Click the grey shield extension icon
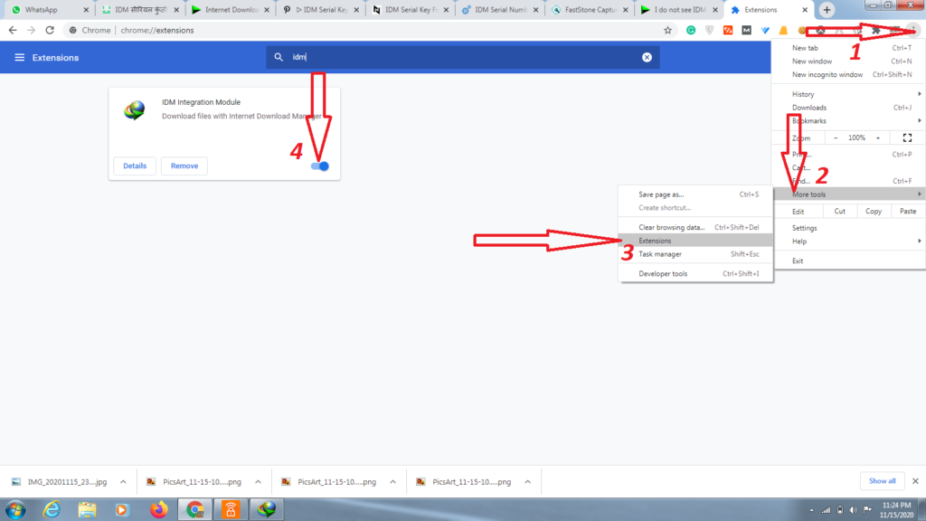Screen dimensions: 926x521 pyautogui.click(x=709, y=30)
